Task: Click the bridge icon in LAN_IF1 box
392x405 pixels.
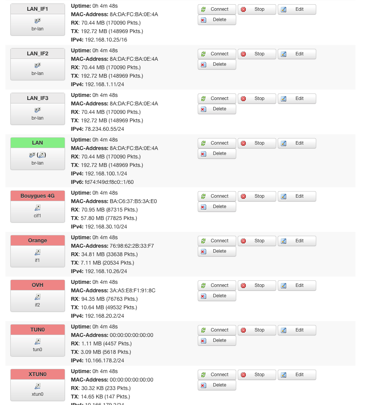Action: coord(37,21)
